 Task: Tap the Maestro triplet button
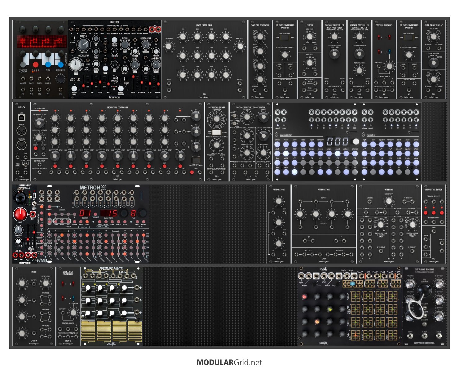coord(408,162)
